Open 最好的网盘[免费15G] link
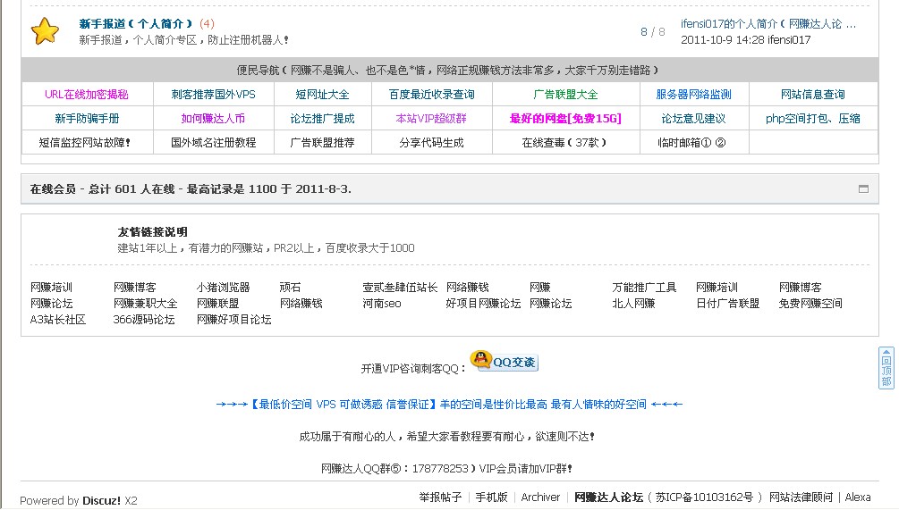Screen dimensions: 899x510 (565, 119)
